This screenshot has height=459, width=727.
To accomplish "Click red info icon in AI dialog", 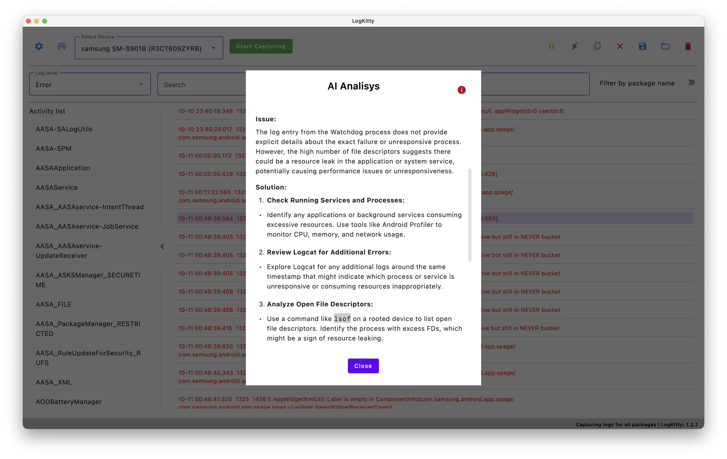I will coord(461,90).
